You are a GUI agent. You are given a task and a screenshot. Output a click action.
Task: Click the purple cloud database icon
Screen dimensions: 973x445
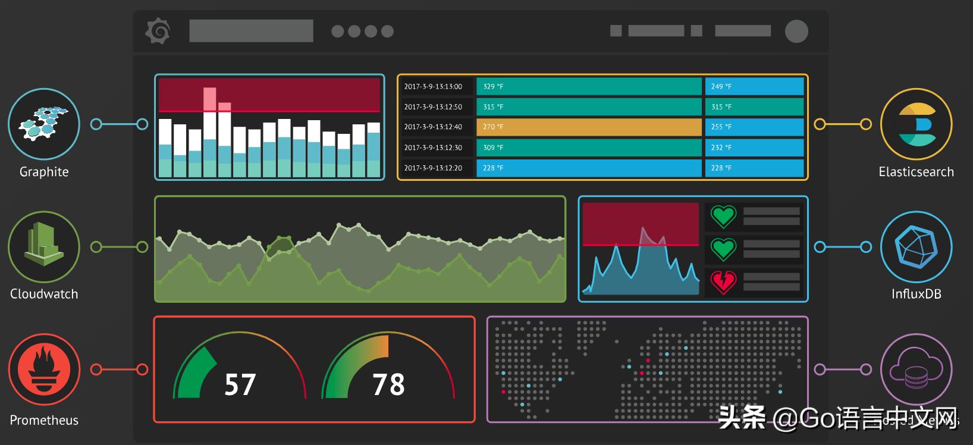point(916,369)
